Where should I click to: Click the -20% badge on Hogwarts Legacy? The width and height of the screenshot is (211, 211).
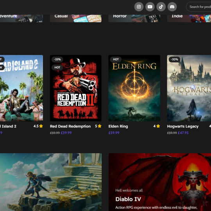[175, 59]
